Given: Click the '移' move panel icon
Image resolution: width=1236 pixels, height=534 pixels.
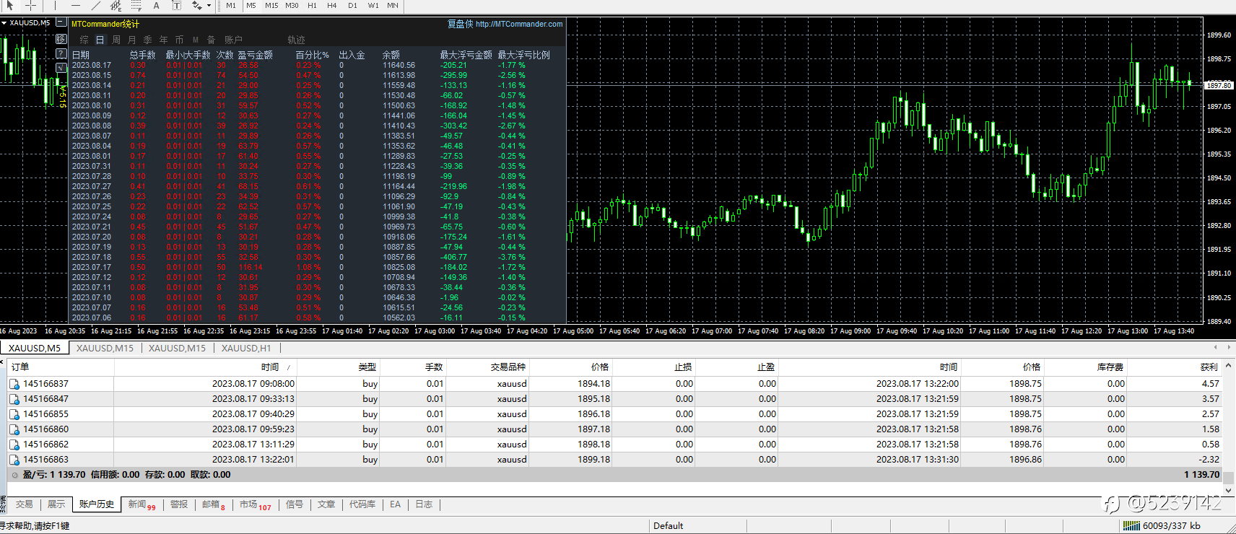Looking at the screenshot, I should click(61, 39).
